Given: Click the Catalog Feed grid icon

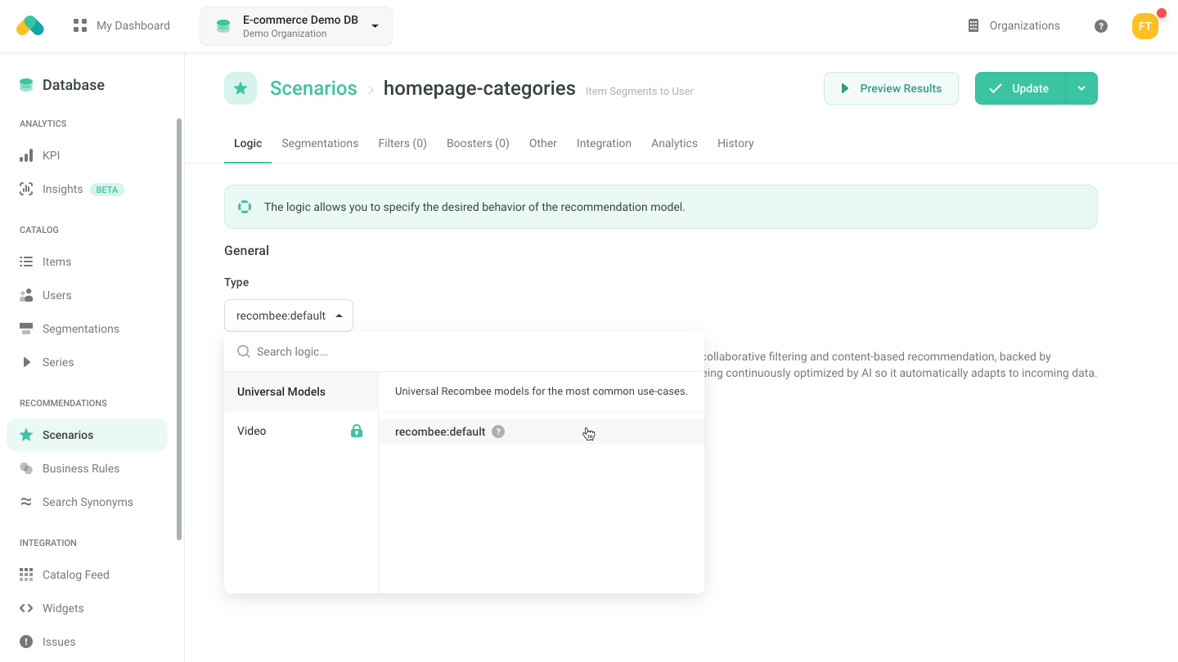Looking at the screenshot, I should (x=26, y=575).
